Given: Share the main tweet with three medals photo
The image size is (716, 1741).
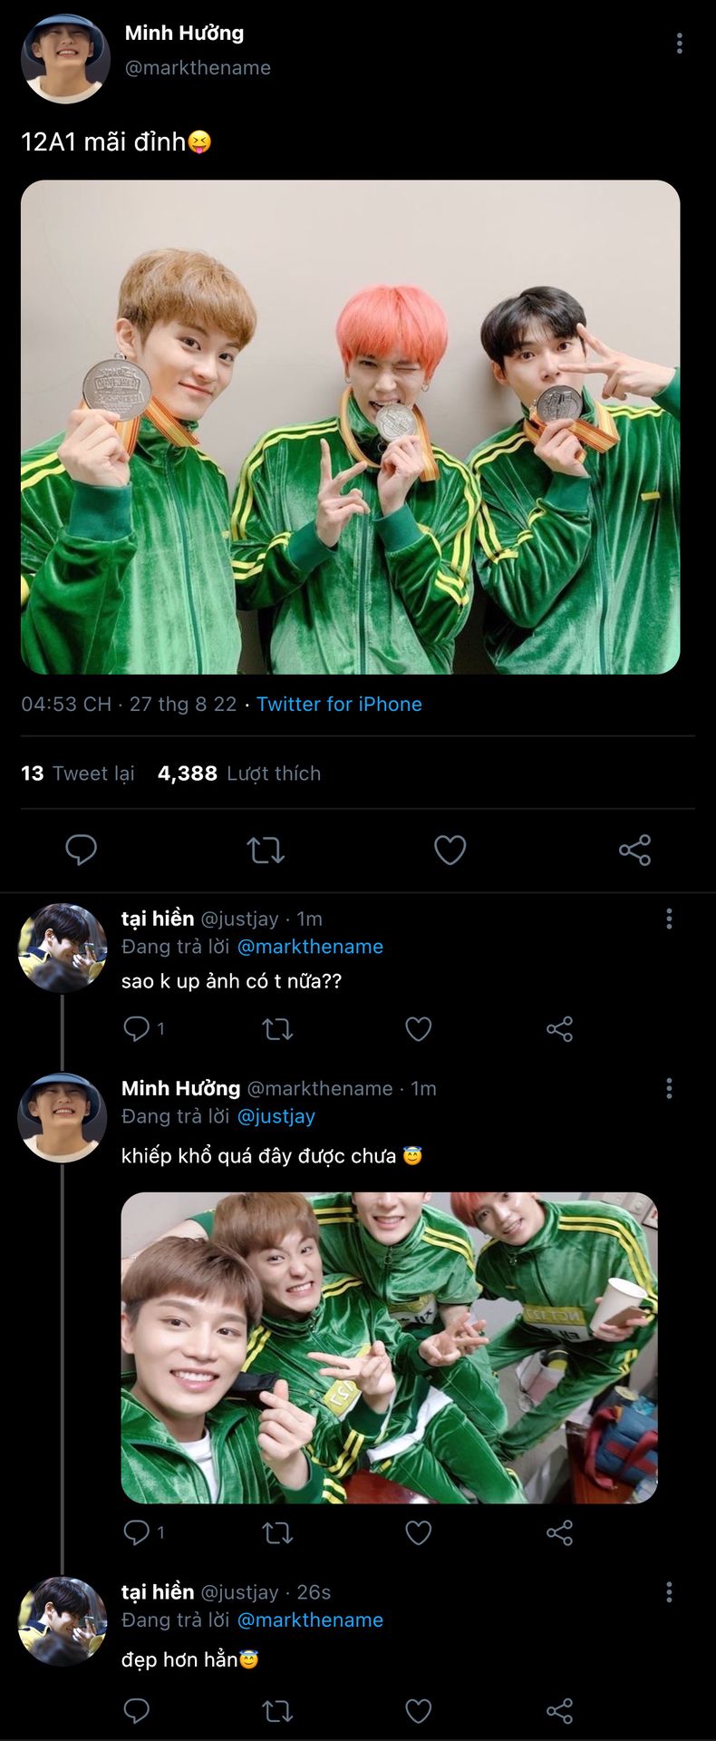Looking at the screenshot, I should pyautogui.click(x=634, y=850).
